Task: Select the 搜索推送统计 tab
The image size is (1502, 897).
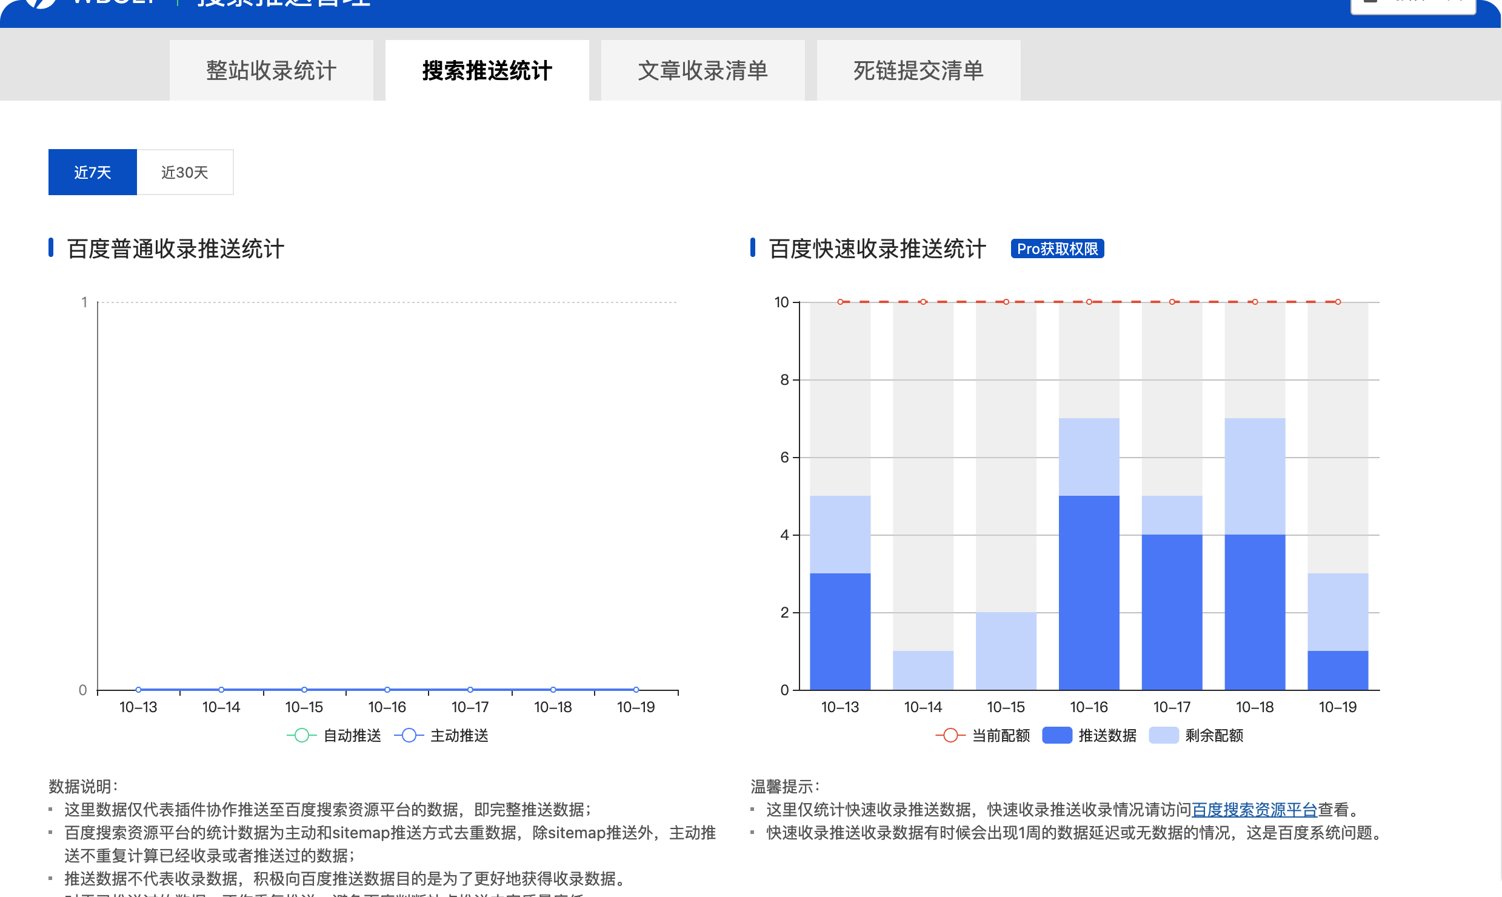Action: coord(487,70)
